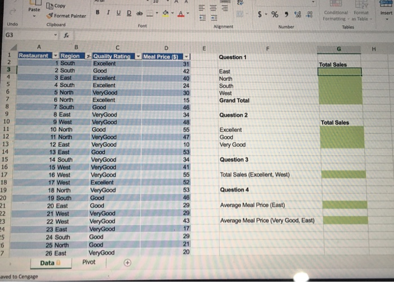Select the Very Good label in column F

[x=232, y=145]
